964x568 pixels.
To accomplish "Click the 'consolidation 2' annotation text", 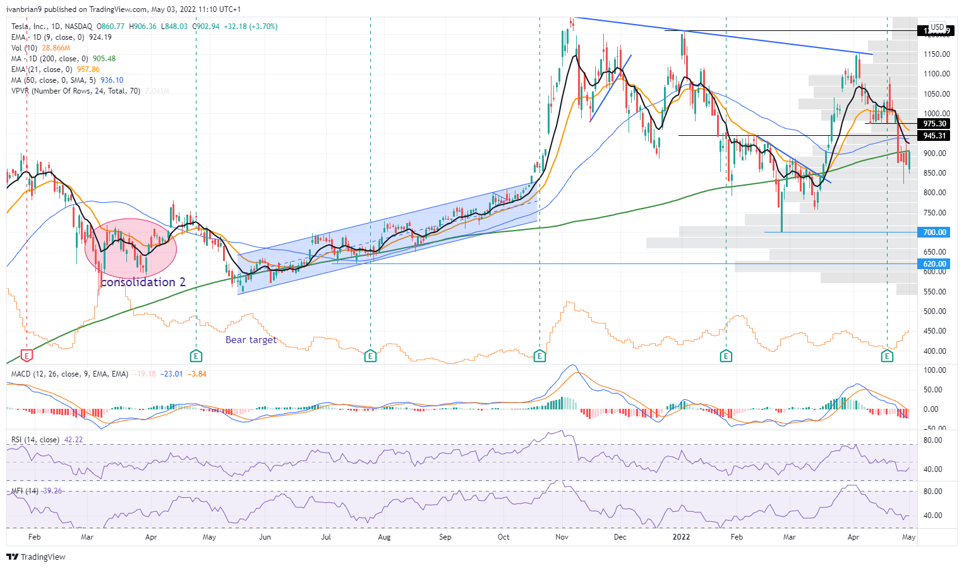I will click(143, 282).
